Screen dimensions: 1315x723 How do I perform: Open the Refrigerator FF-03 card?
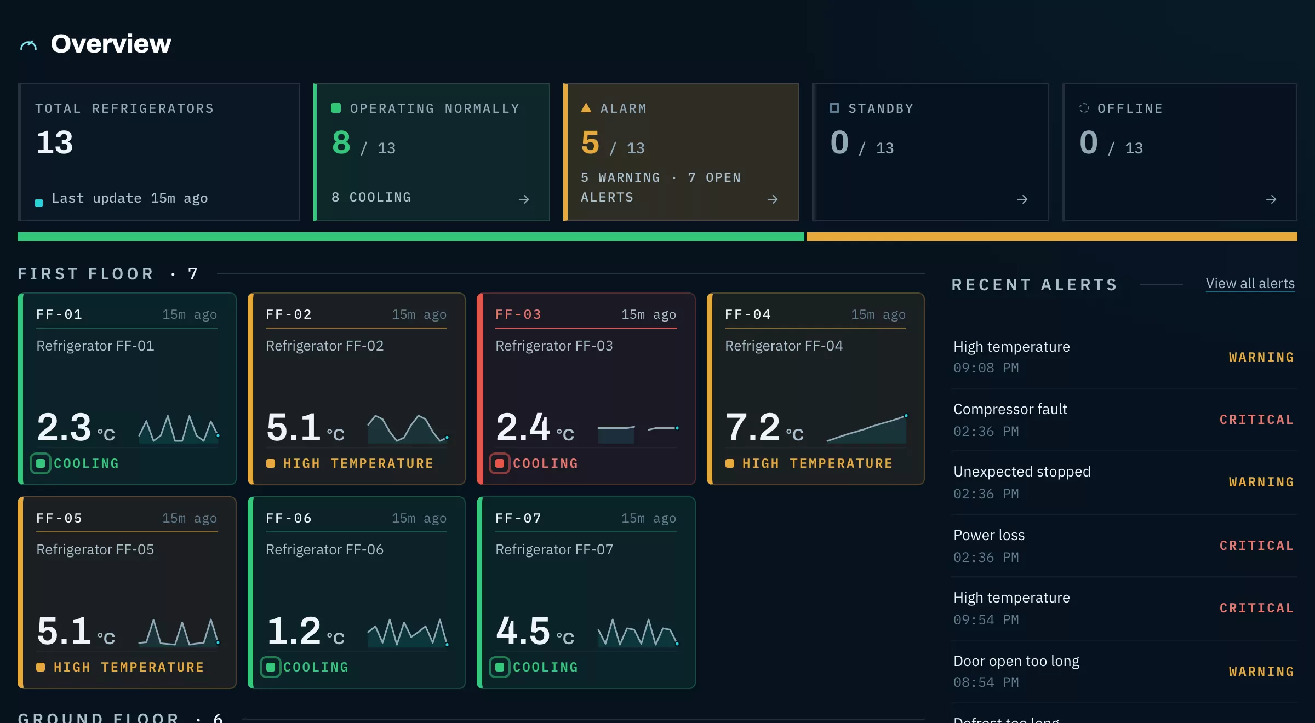click(x=586, y=389)
